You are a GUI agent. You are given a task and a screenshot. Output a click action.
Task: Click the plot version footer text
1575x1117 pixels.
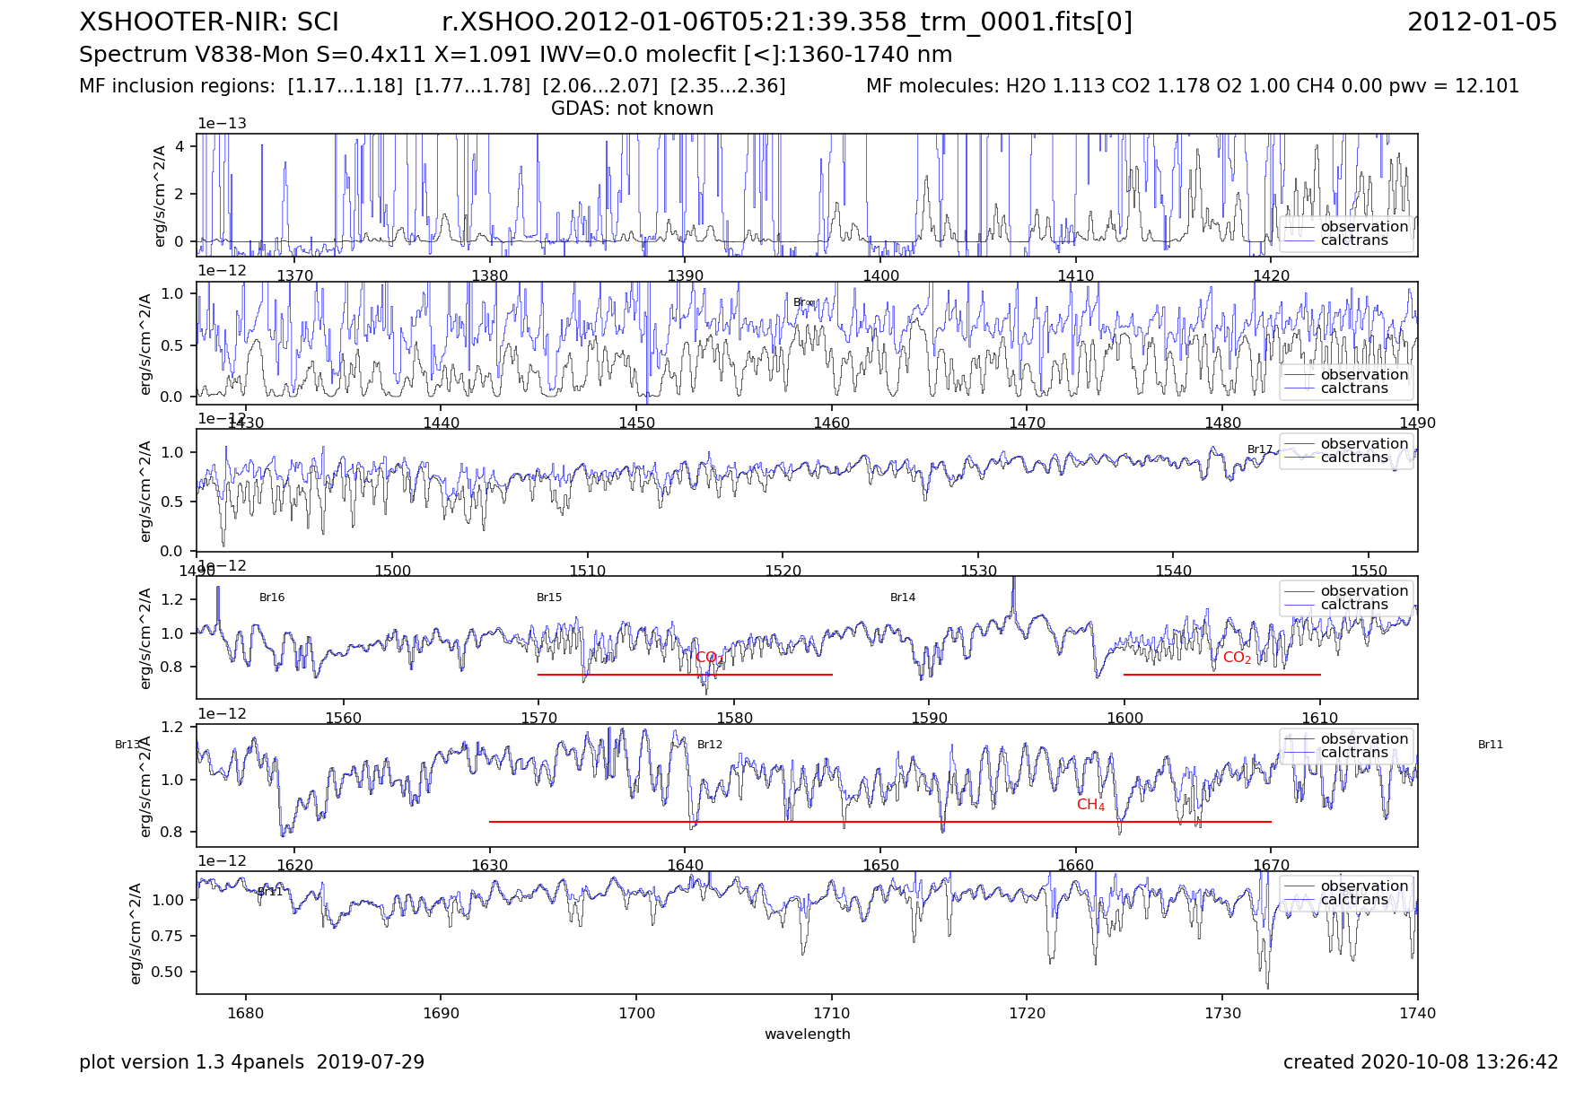click(x=251, y=1062)
